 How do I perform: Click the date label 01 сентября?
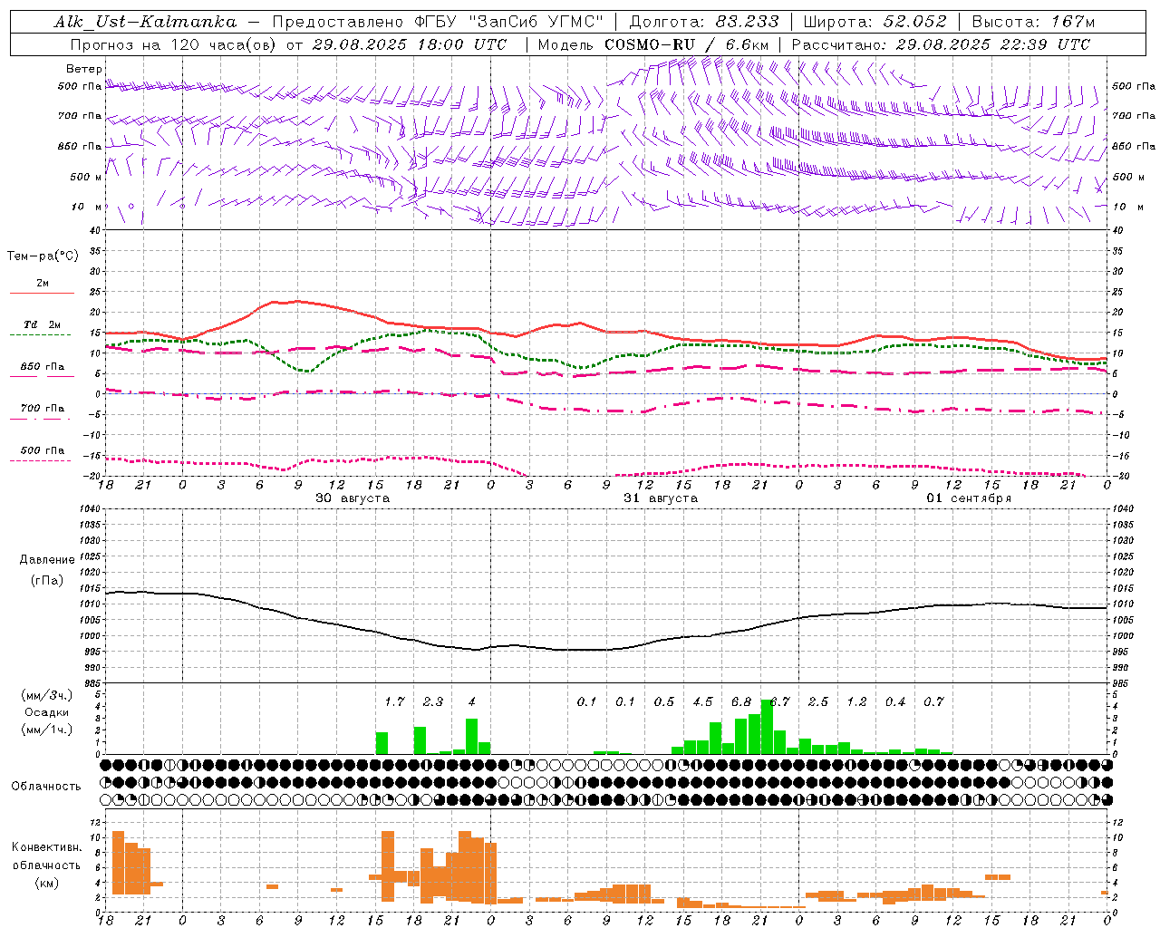coord(969,498)
